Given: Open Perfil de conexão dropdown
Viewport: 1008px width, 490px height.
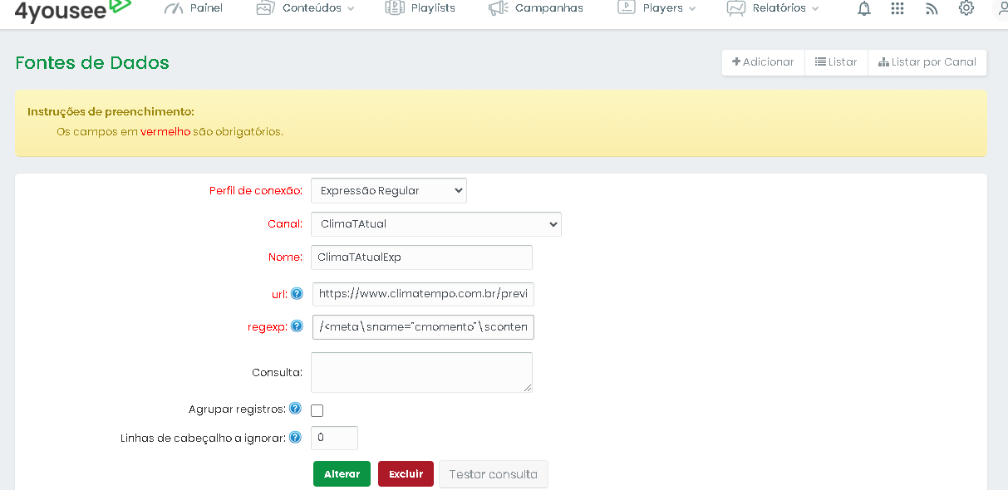Looking at the screenshot, I should click(x=389, y=191).
